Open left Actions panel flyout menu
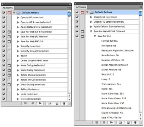The width and height of the screenshot is (144, 127). click(x=69, y=8)
